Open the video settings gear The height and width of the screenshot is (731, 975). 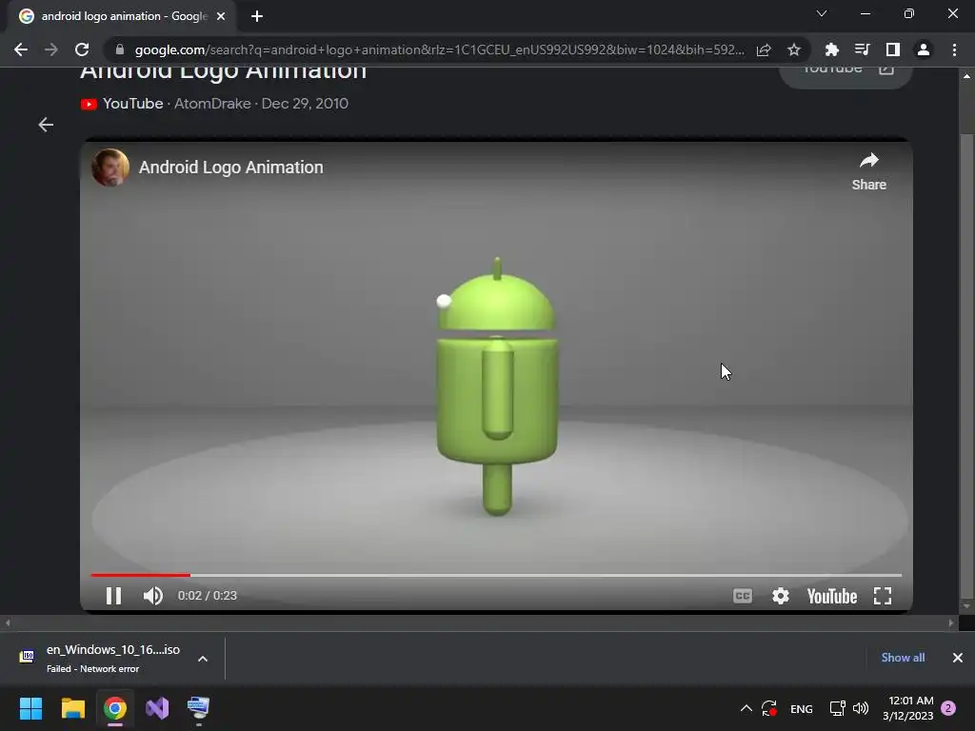781,596
